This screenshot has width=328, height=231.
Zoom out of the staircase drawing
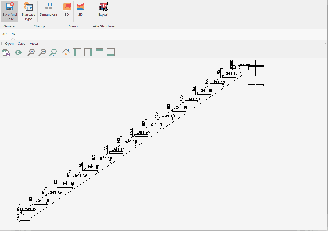pos(42,52)
